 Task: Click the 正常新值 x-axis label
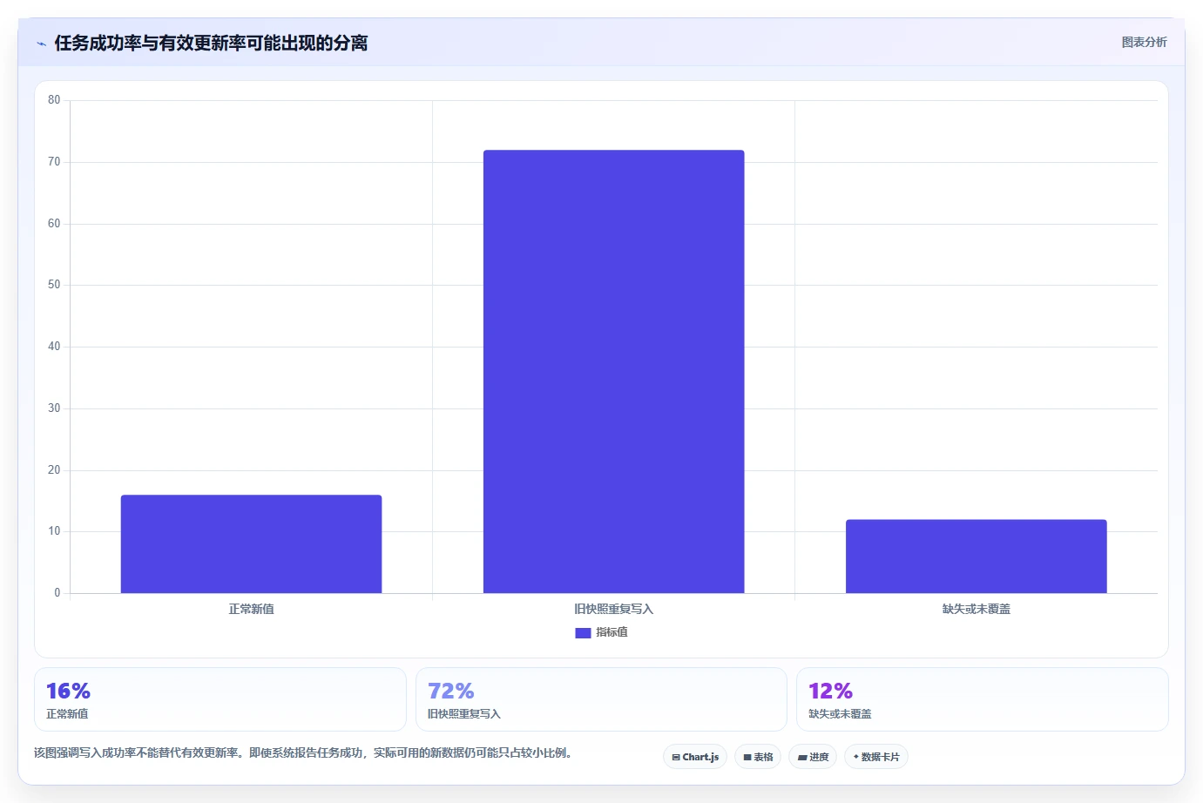click(x=251, y=609)
